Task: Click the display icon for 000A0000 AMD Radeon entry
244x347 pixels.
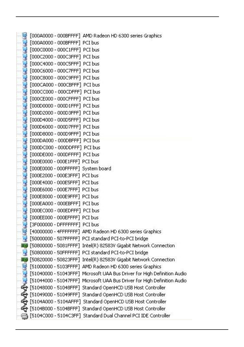Action: [x=25, y=36]
